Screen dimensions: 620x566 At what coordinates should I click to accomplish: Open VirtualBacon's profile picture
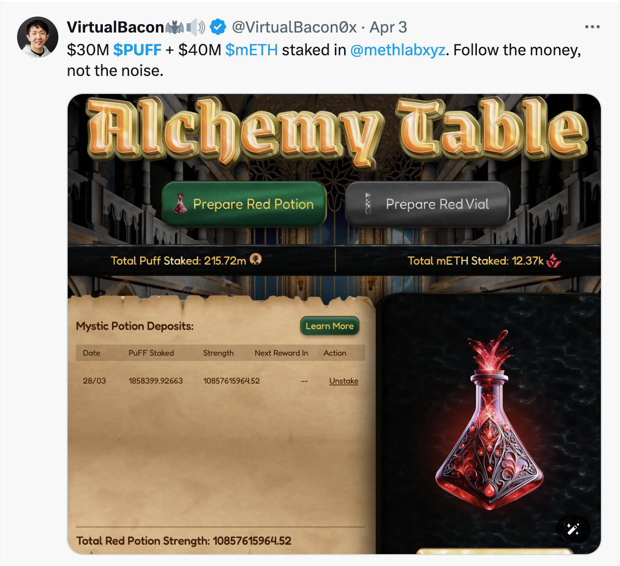38,37
